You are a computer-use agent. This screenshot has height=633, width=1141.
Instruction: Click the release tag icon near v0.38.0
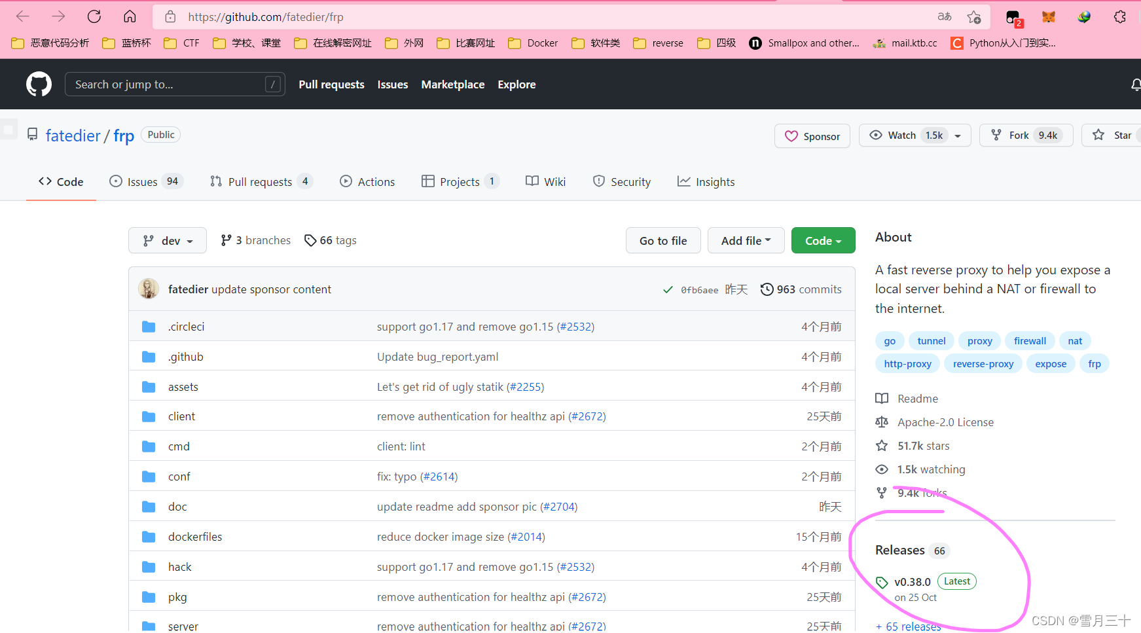[882, 583]
